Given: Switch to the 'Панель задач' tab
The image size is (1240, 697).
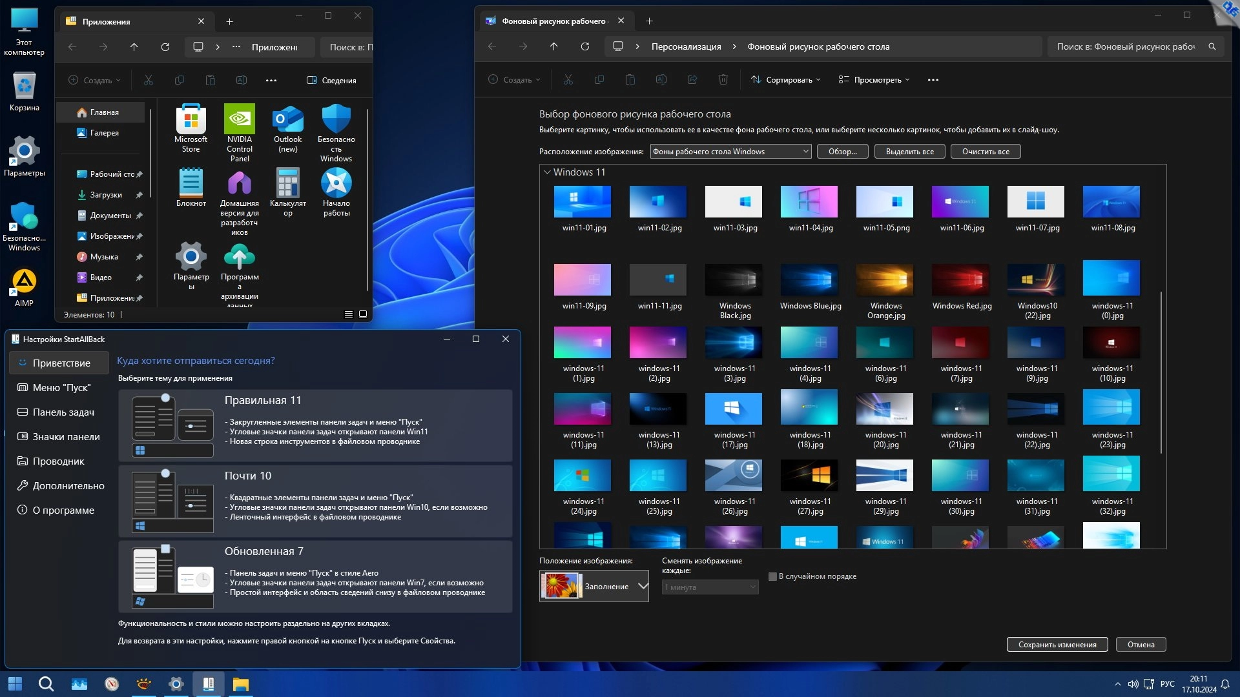Looking at the screenshot, I should 63,412.
